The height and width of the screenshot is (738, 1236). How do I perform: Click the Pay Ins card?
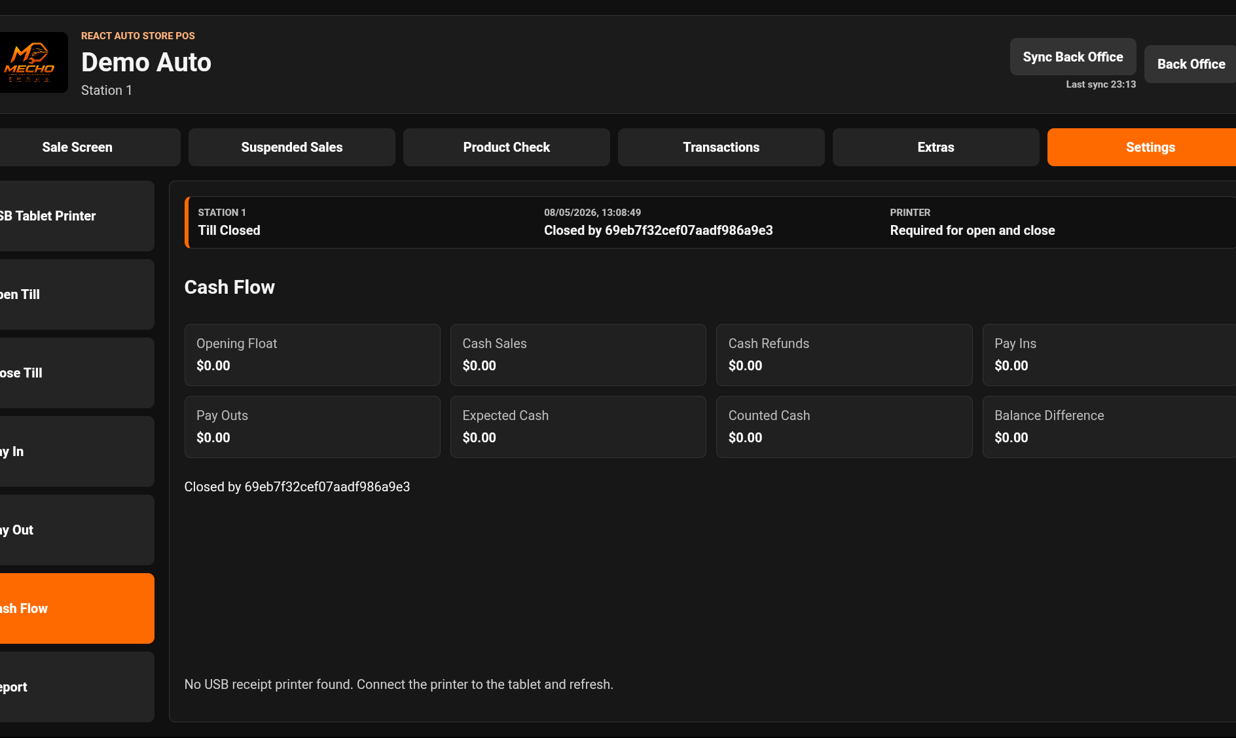point(1109,355)
